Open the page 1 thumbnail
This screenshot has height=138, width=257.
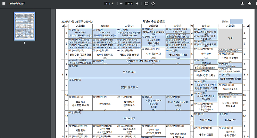(24, 26)
